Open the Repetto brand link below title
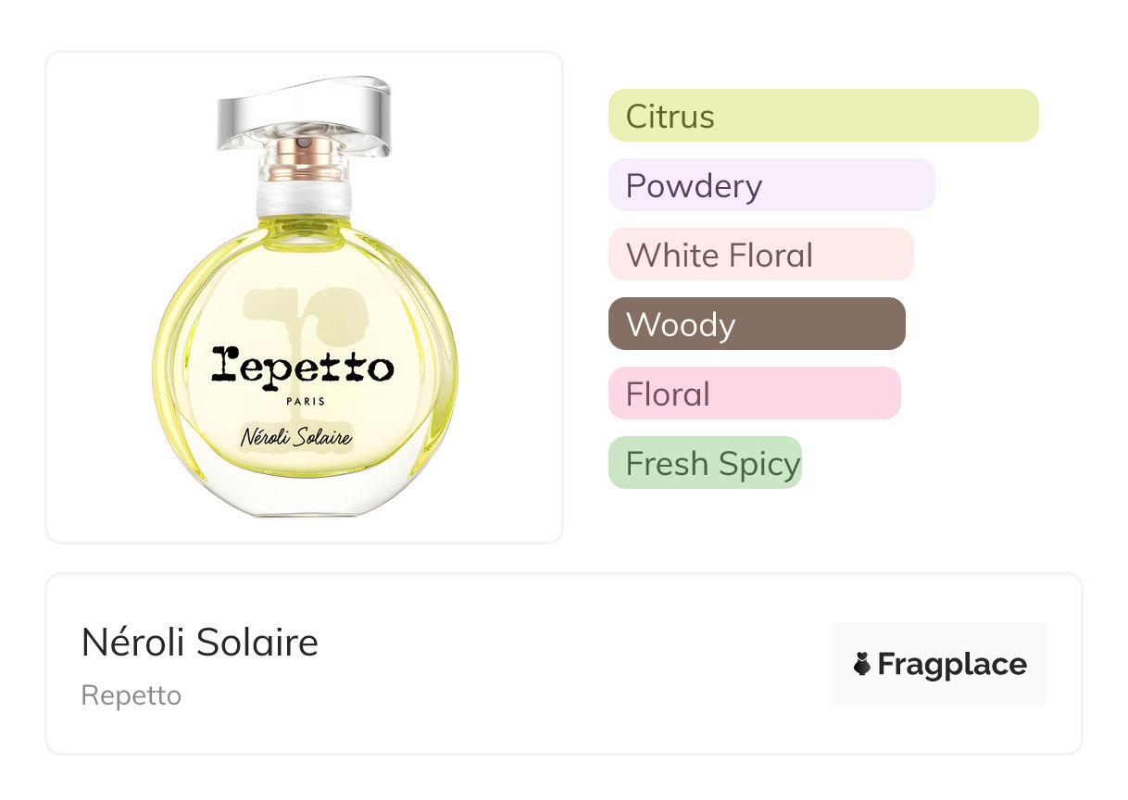 [x=132, y=695]
